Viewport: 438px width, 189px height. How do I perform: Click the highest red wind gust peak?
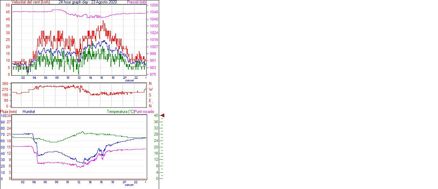(x=103, y=21)
